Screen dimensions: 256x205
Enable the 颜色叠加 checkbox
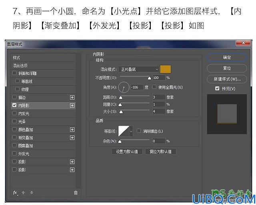14,129
